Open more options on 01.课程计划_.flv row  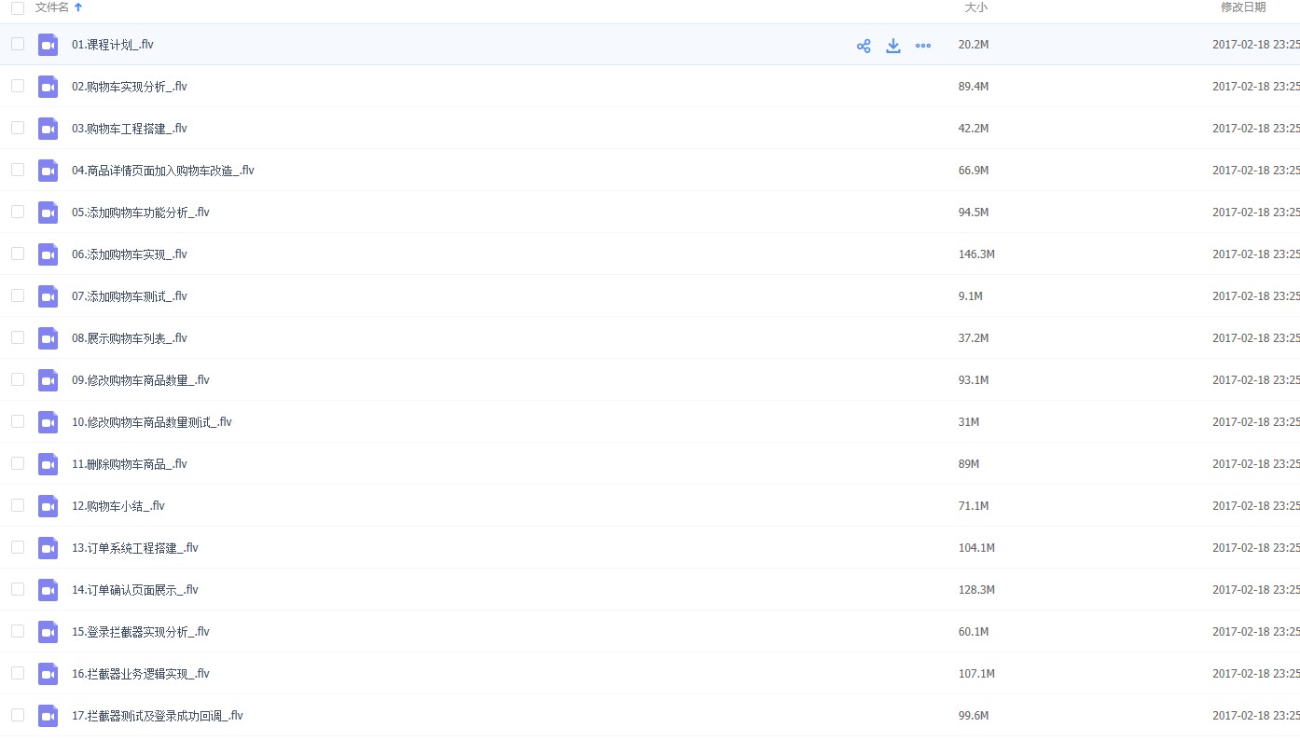click(x=923, y=46)
